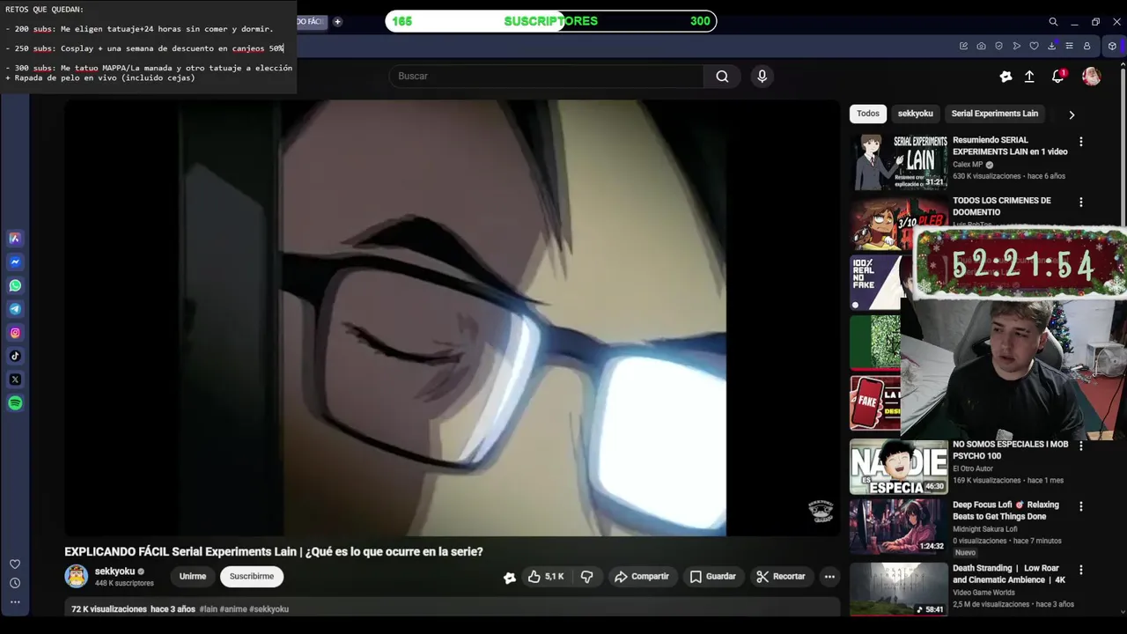Open YouTube notifications bell
The width and height of the screenshot is (1127, 634).
pos(1058,77)
